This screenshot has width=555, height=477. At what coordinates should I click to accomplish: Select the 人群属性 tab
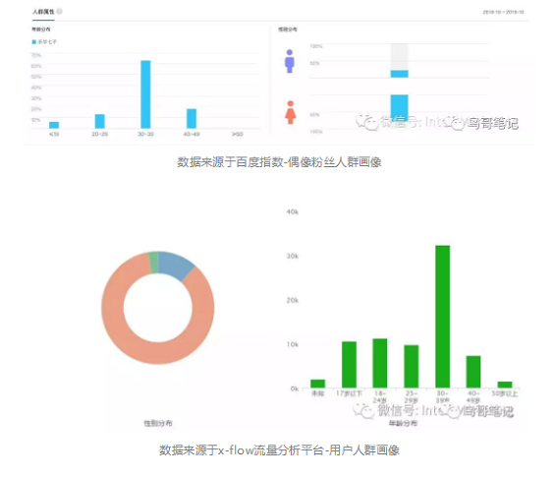43,12
